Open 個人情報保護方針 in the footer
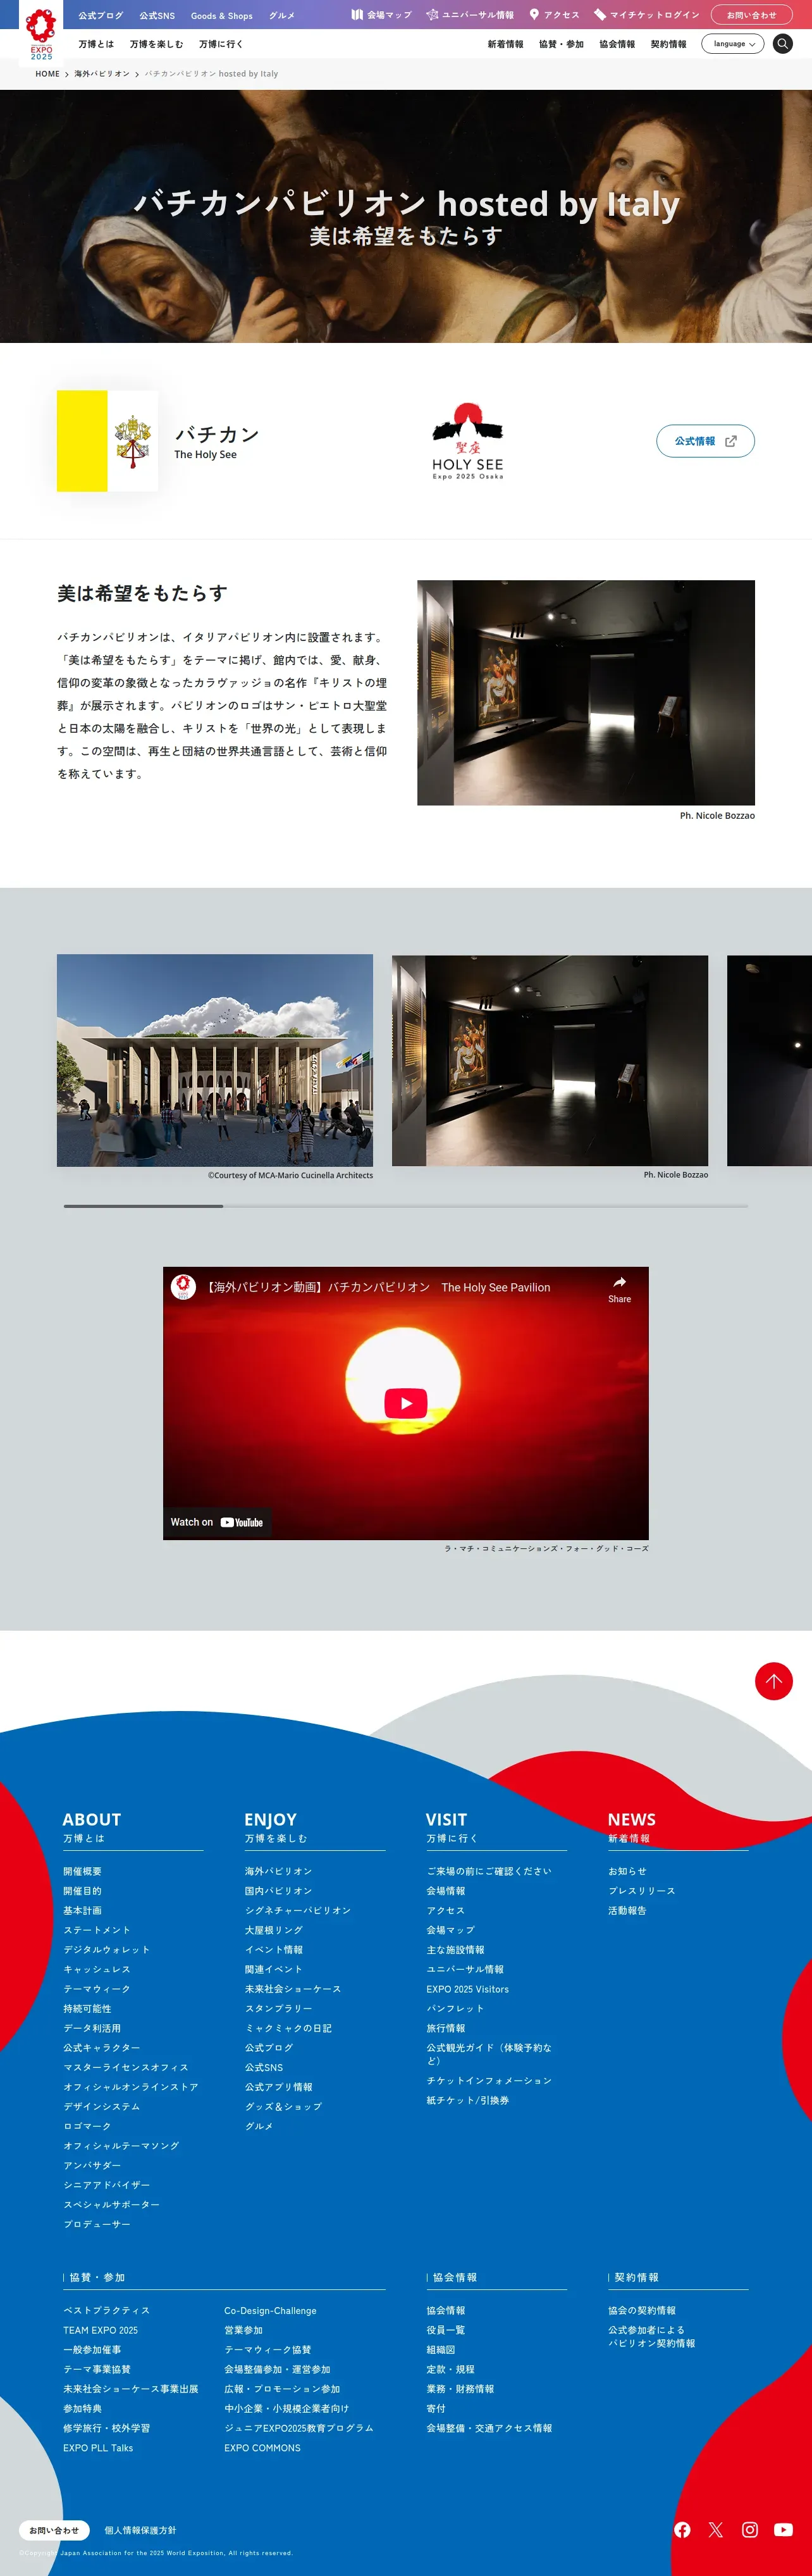The image size is (812, 2576). pos(141,2530)
